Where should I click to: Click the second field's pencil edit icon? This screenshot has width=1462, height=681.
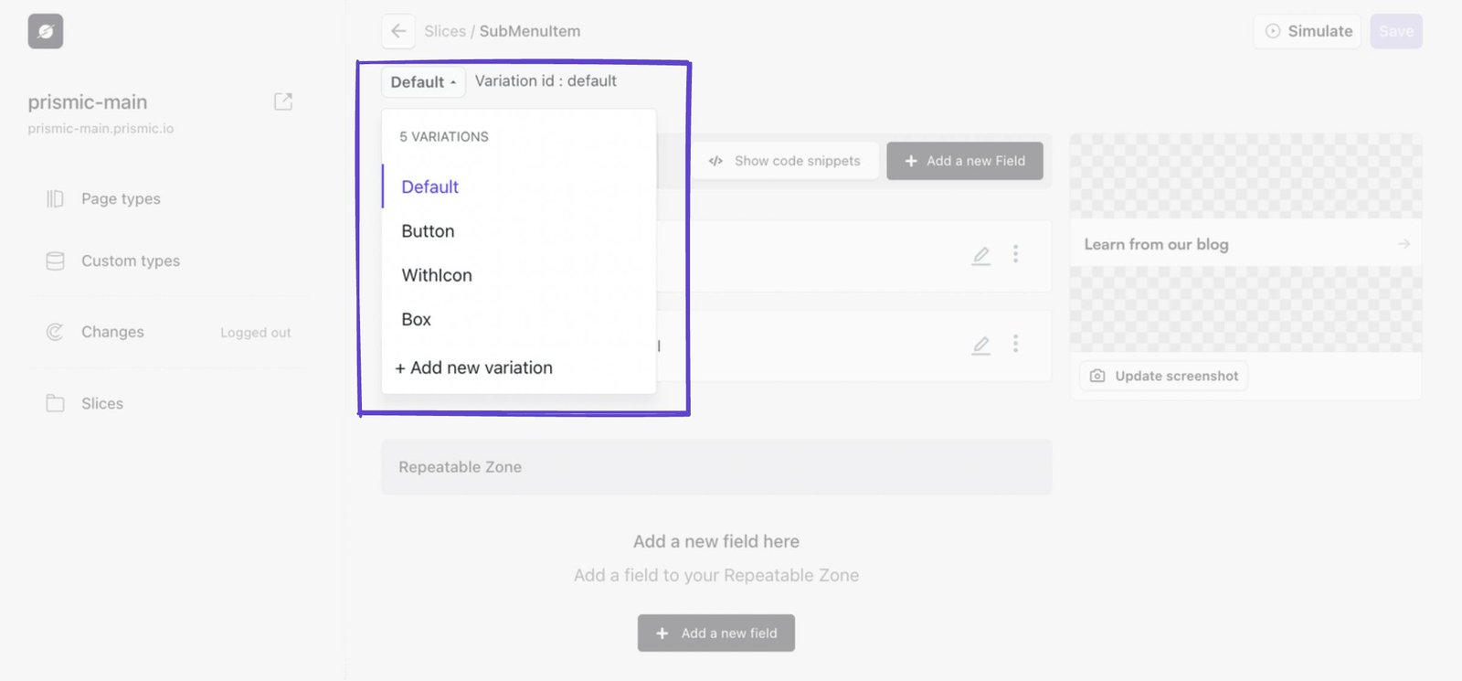pos(980,345)
